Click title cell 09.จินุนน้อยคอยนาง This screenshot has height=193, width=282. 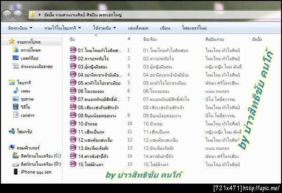[x=162, y=116]
